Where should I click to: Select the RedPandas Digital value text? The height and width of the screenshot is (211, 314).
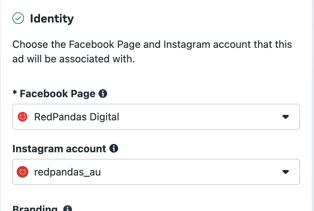click(x=76, y=117)
